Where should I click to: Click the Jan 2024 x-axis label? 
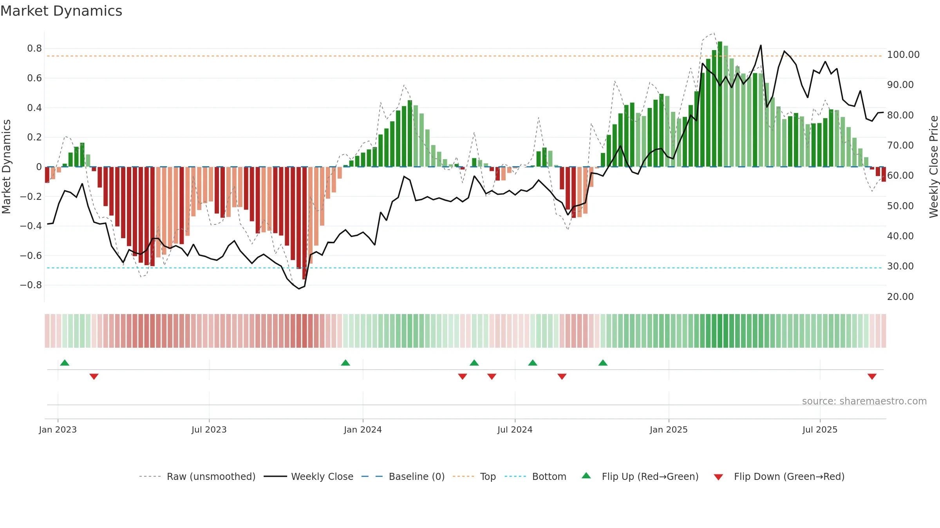point(363,429)
